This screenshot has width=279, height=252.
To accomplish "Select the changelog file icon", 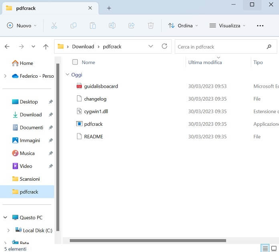I will pos(79,99).
